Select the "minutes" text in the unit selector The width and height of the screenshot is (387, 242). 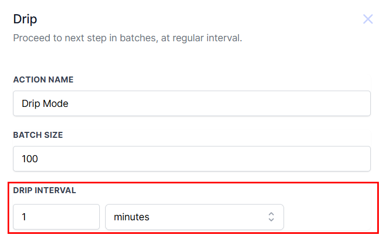[x=131, y=217]
